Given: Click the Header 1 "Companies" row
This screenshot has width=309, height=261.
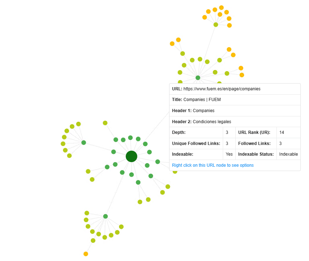Looking at the screenshot, I should coord(235,111).
